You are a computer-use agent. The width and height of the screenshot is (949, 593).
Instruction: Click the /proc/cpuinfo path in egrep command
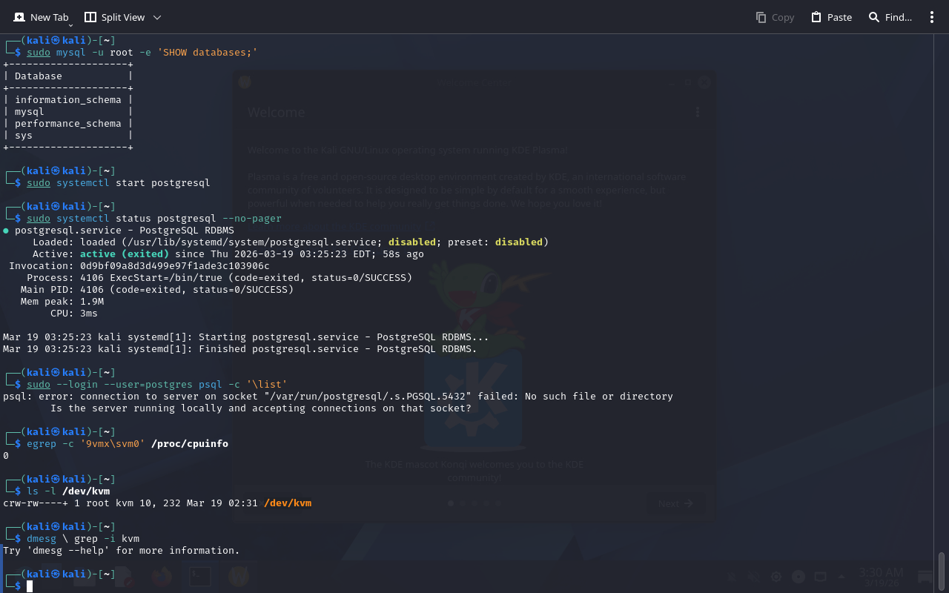pos(190,444)
